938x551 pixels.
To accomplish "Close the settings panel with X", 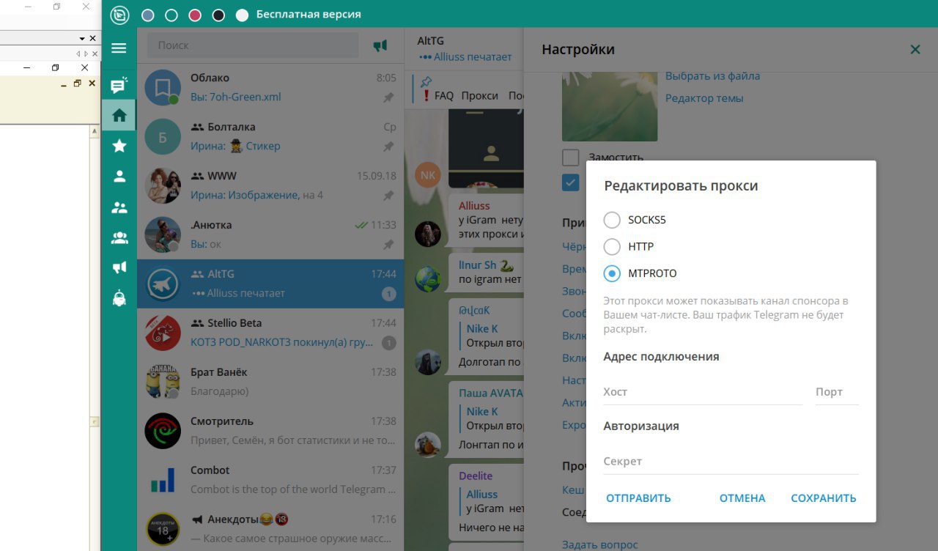I will (x=915, y=49).
